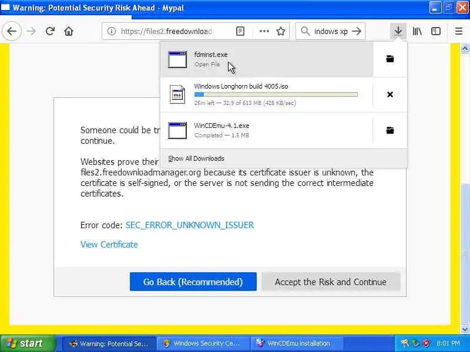Viewport: 470px width, 352px height.
Task: Click the fdminst.exe file icon
Action: (x=177, y=59)
